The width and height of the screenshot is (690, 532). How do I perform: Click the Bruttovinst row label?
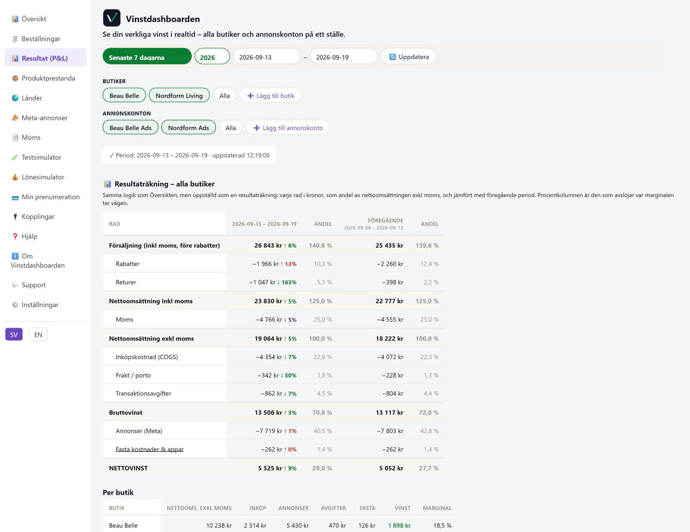click(x=126, y=413)
